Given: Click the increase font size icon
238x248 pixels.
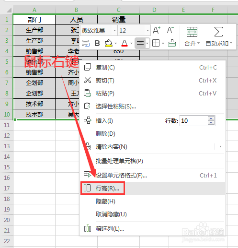Looking at the screenshot, I should coord(157,30).
